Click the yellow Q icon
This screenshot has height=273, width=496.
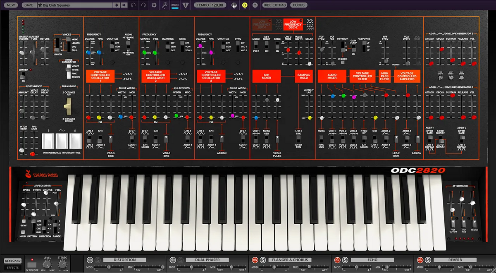[245, 5]
